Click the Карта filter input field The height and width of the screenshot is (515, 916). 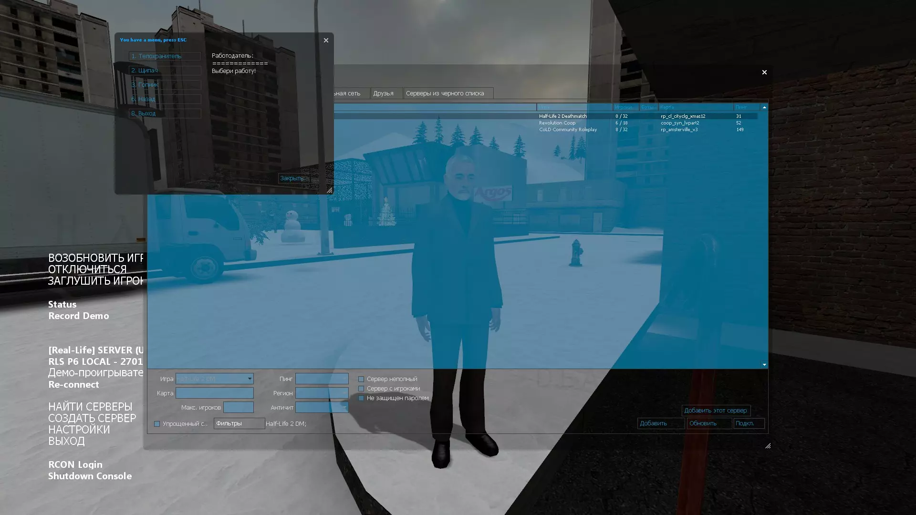point(215,393)
